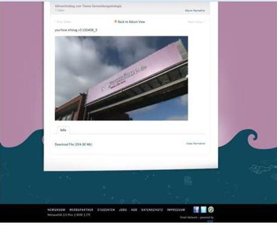Click the Netzqualität footer link
Viewport: 277px width, 225px height.
tap(56, 215)
